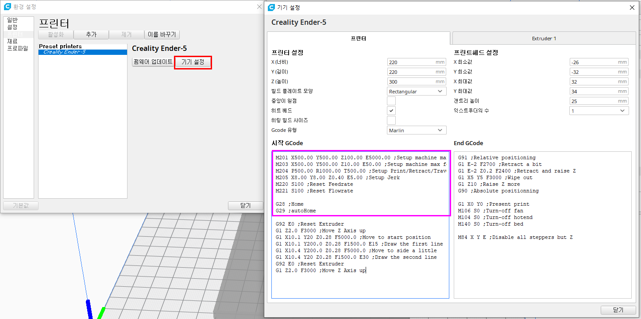This screenshot has height=319, width=641.
Task: Click the Cura logo icon in 기기 설정 titlebar
Action: pos(271,8)
